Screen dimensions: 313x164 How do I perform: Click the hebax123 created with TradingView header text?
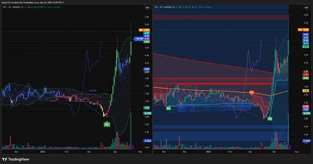point(33,3)
